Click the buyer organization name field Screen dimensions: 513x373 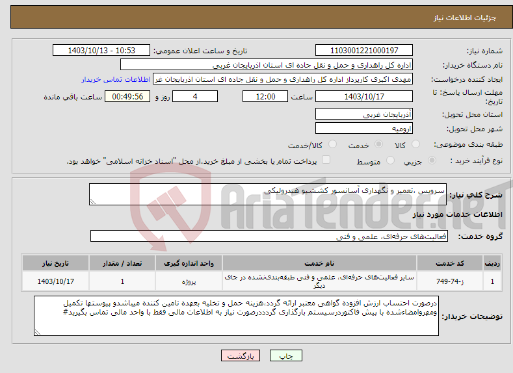click(x=267, y=65)
